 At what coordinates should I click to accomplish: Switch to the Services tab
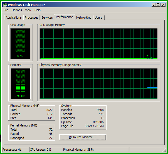pyautogui.click(x=47, y=18)
